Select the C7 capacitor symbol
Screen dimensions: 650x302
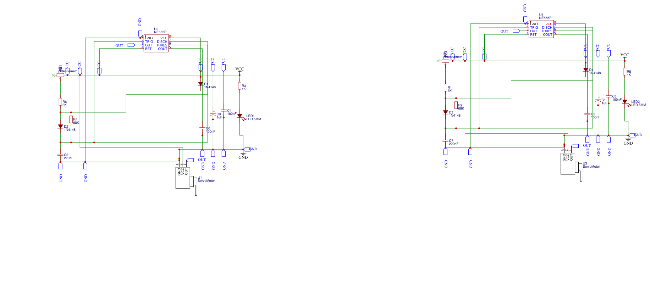[445, 141]
